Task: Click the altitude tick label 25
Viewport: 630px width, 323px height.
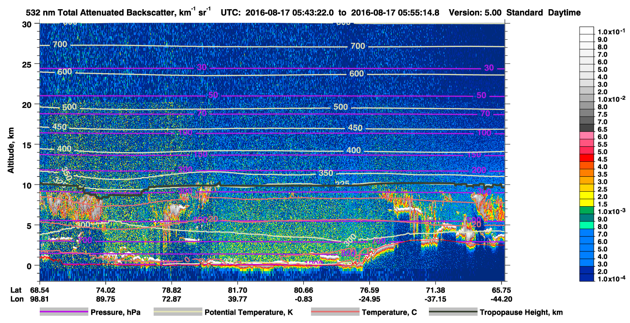Action: pos(28,64)
